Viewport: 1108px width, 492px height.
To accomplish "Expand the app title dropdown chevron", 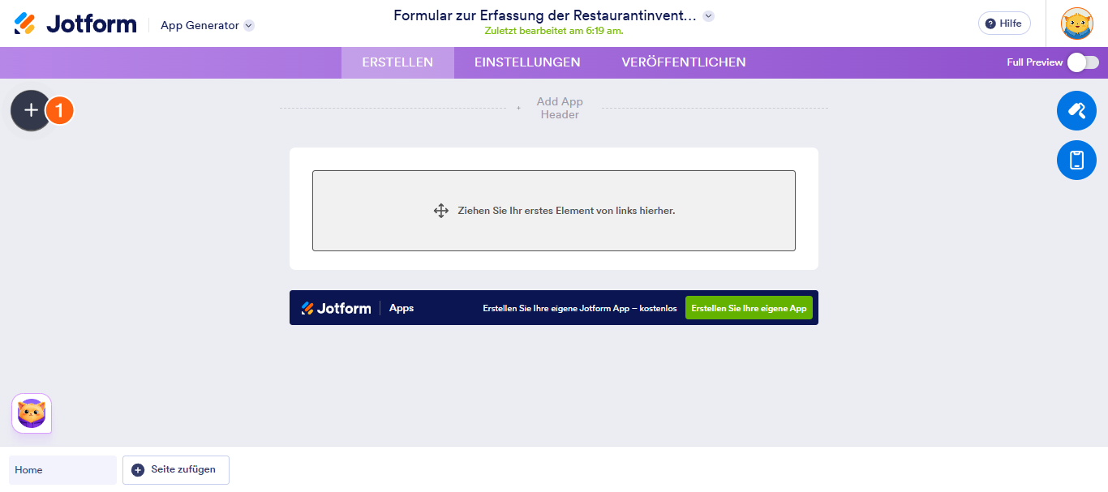I will pyautogui.click(x=708, y=15).
